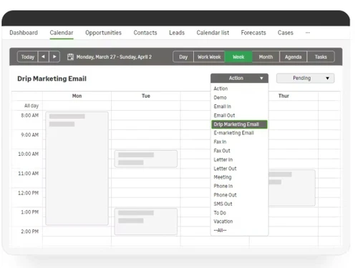Open date picker calendar icon
The image size is (358, 268).
click(70, 57)
